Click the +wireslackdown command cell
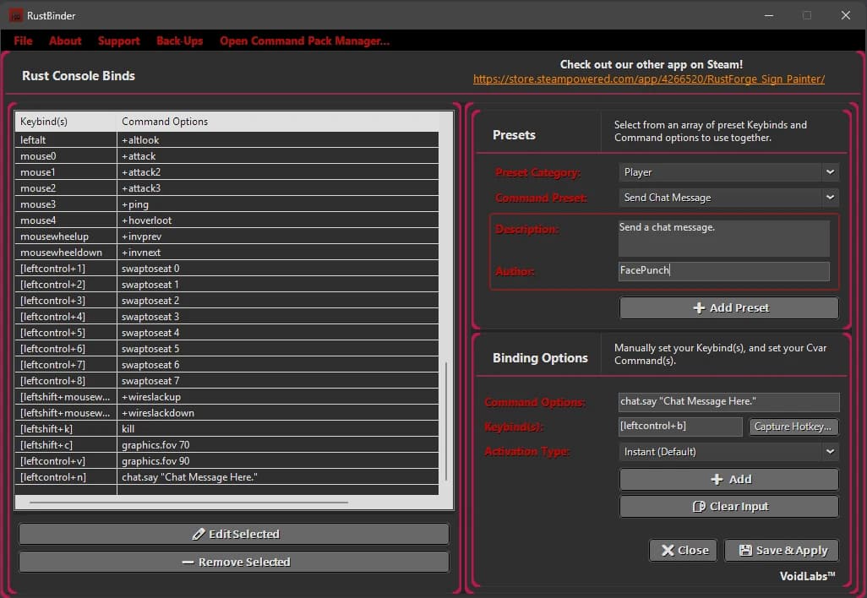Viewport: 867px width, 598px height. (x=277, y=412)
